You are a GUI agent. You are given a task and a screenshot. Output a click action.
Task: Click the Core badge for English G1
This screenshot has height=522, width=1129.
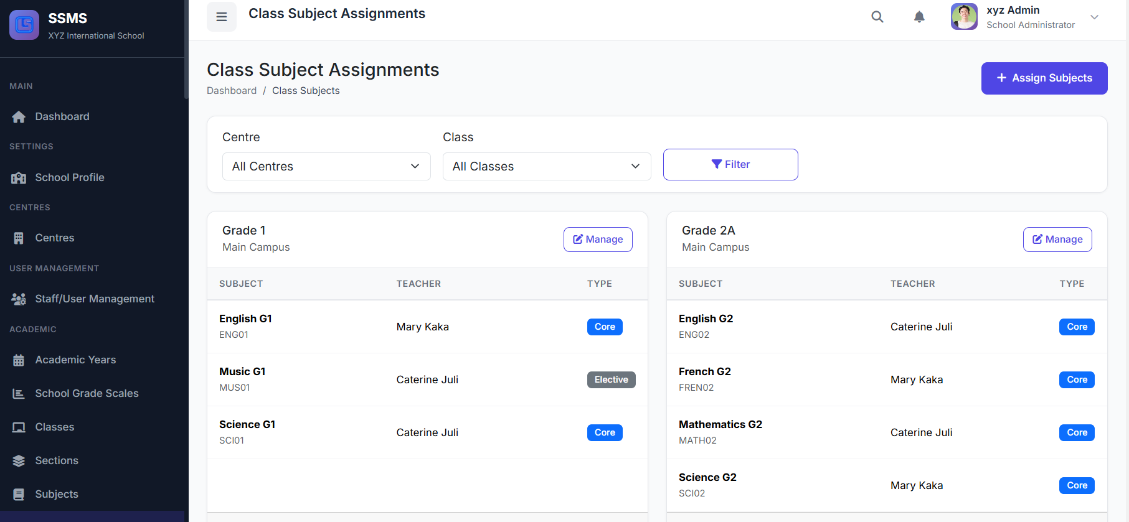[605, 327]
